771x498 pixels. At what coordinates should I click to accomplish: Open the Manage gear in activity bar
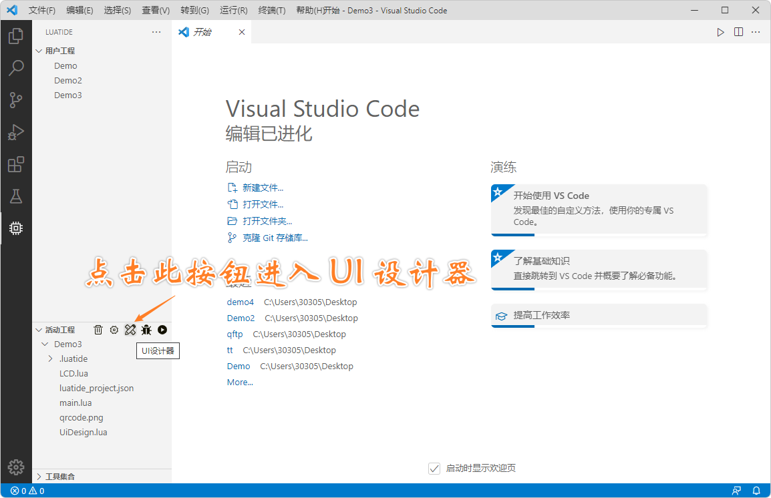coord(16,467)
